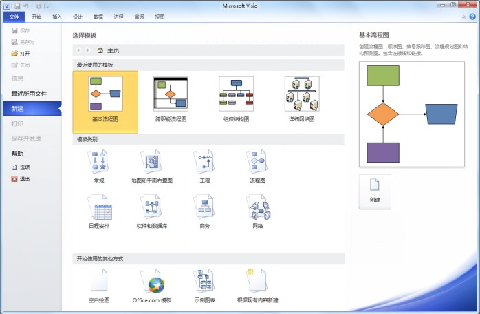Image resolution: width=480 pixels, height=314 pixels.
Task: Open the 帮助 page
Action: (x=17, y=154)
